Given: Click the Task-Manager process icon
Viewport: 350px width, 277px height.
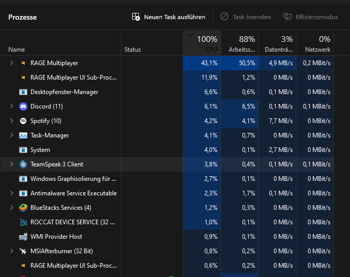Looking at the screenshot, I should (23, 135).
